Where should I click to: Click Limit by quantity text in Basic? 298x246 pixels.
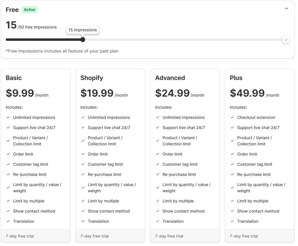[x=37, y=188]
